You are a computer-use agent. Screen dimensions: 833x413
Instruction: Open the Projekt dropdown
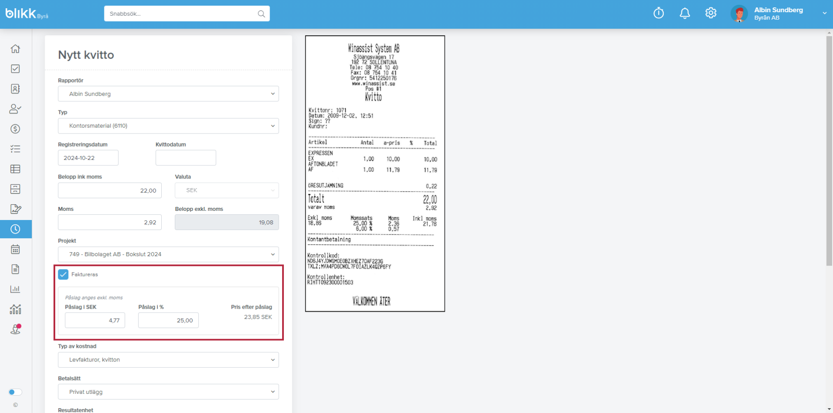(x=168, y=254)
